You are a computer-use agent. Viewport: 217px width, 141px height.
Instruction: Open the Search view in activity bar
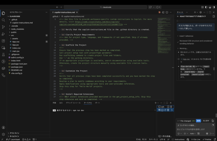[3, 20]
